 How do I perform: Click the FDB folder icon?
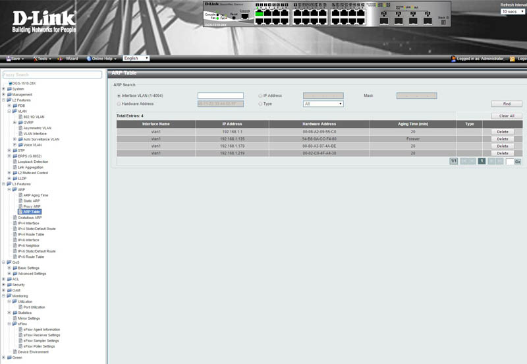click(14, 106)
